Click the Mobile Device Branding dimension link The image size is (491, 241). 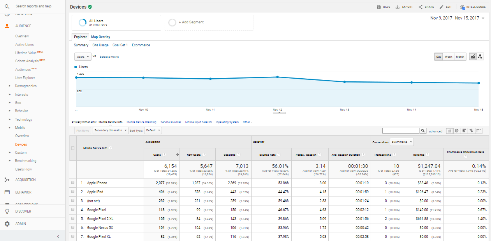tap(141, 122)
